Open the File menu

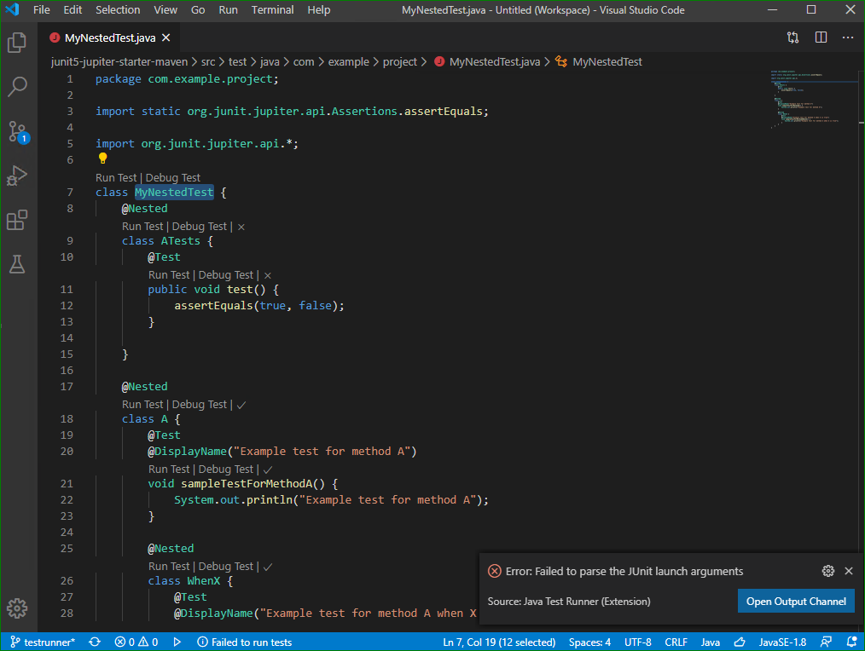click(42, 10)
